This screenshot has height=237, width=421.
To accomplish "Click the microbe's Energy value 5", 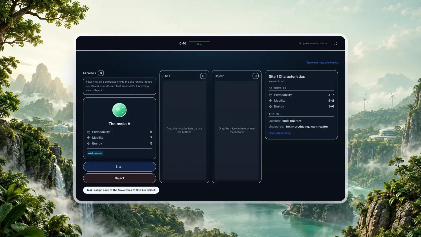I will click(151, 143).
